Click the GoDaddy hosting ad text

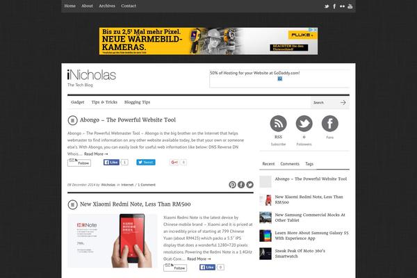[255, 73]
